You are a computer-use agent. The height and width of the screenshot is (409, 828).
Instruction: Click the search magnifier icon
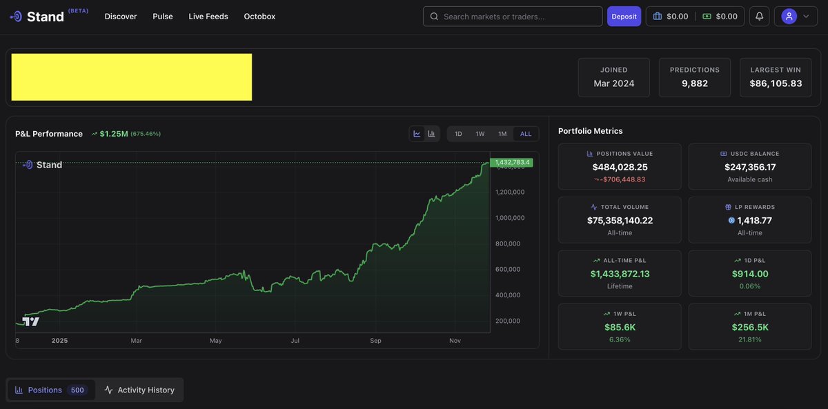(x=434, y=17)
